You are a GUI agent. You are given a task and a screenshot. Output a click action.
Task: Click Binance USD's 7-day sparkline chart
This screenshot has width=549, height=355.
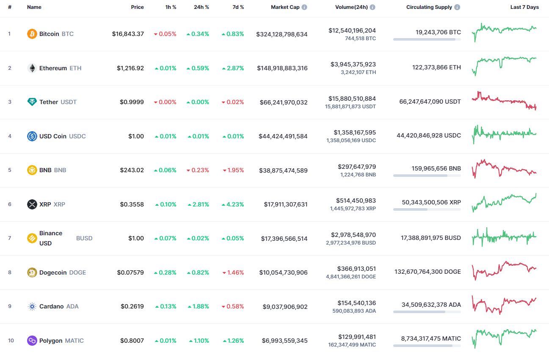[x=504, y=237]
